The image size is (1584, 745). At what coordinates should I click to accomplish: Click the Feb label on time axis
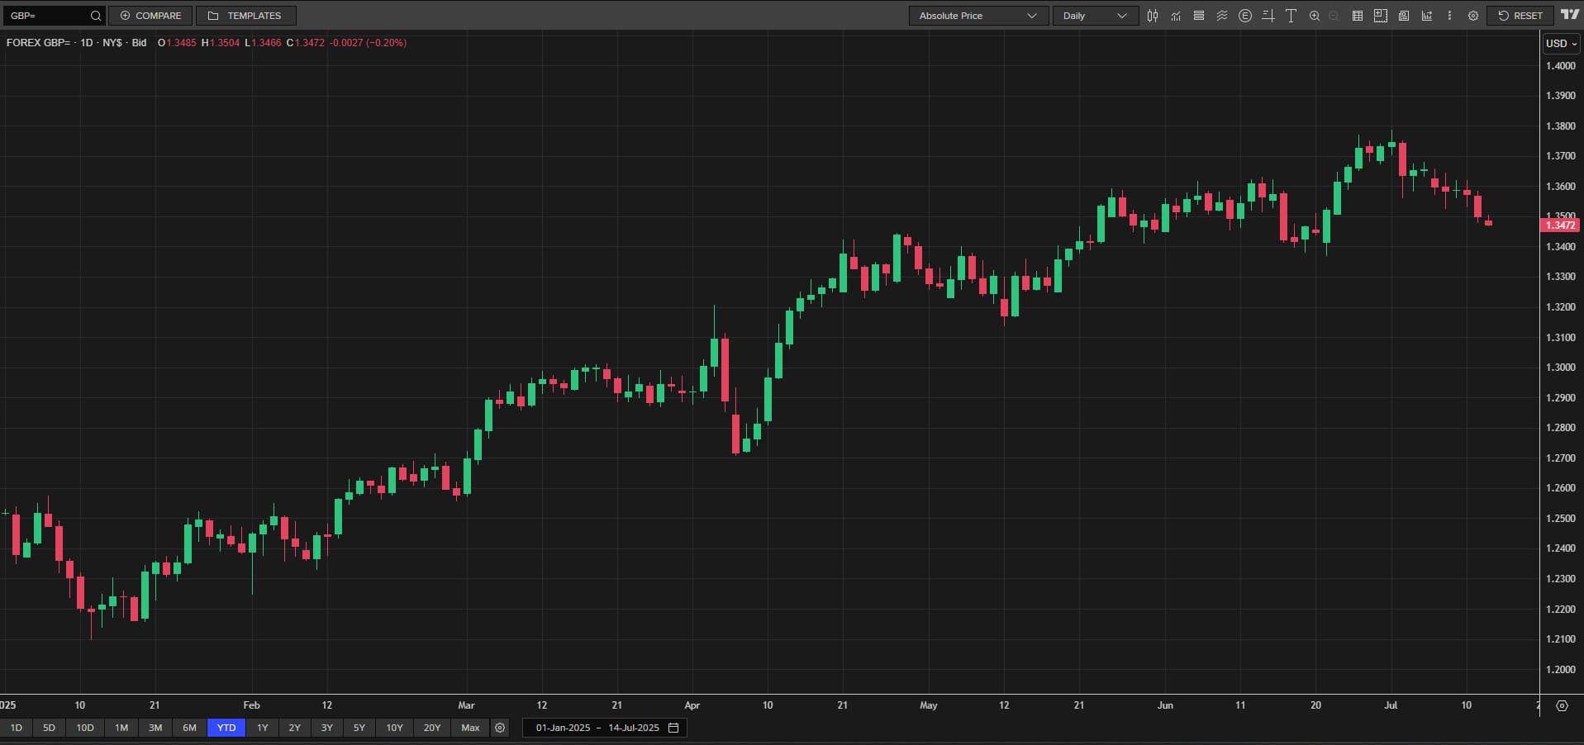click(x=252, y=705)
